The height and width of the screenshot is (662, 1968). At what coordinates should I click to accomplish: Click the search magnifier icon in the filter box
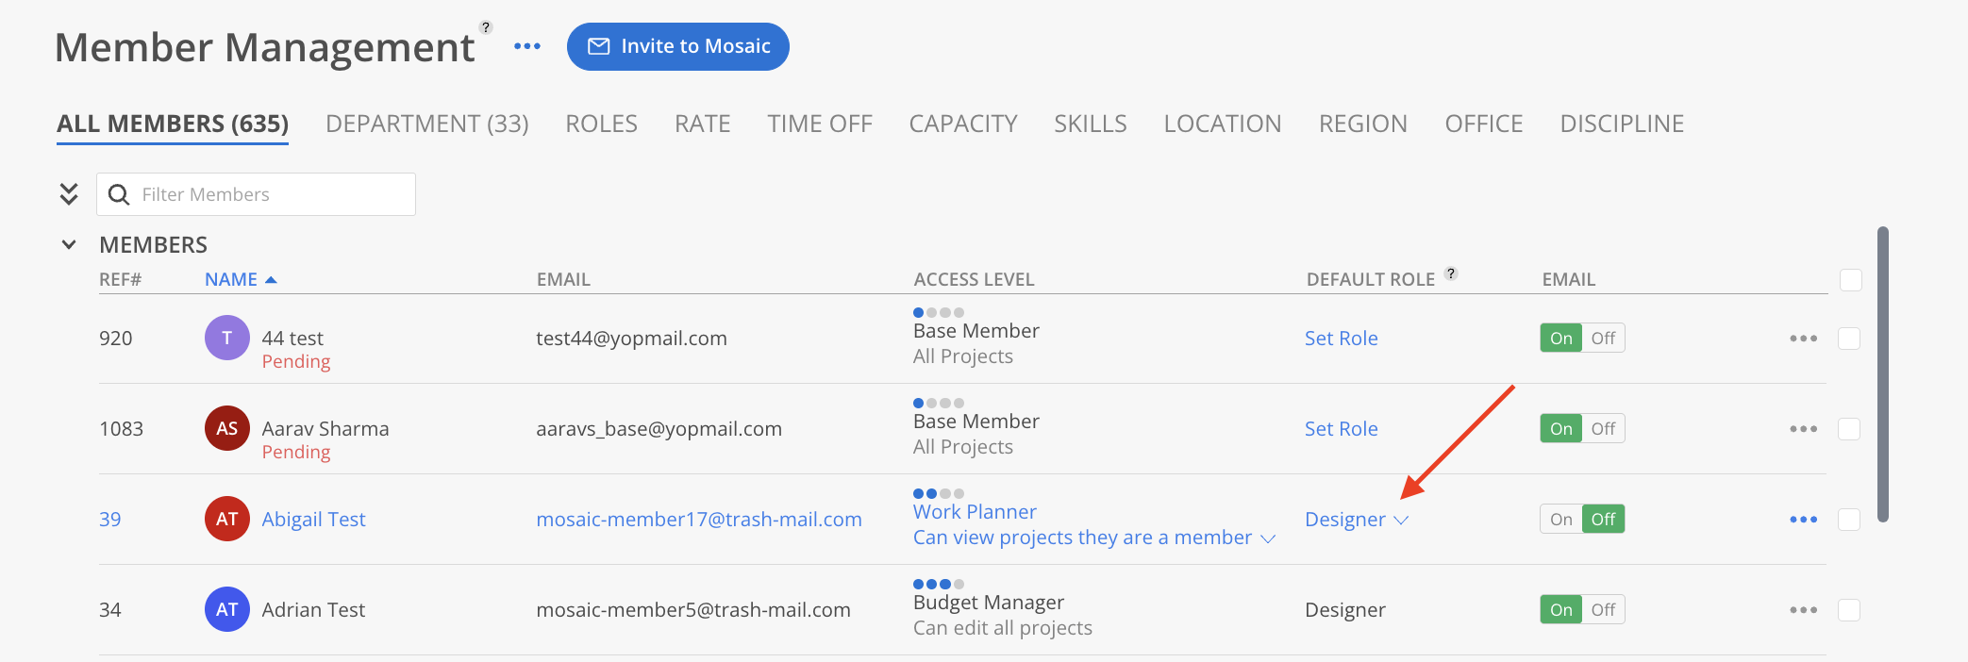coord(119,194)
